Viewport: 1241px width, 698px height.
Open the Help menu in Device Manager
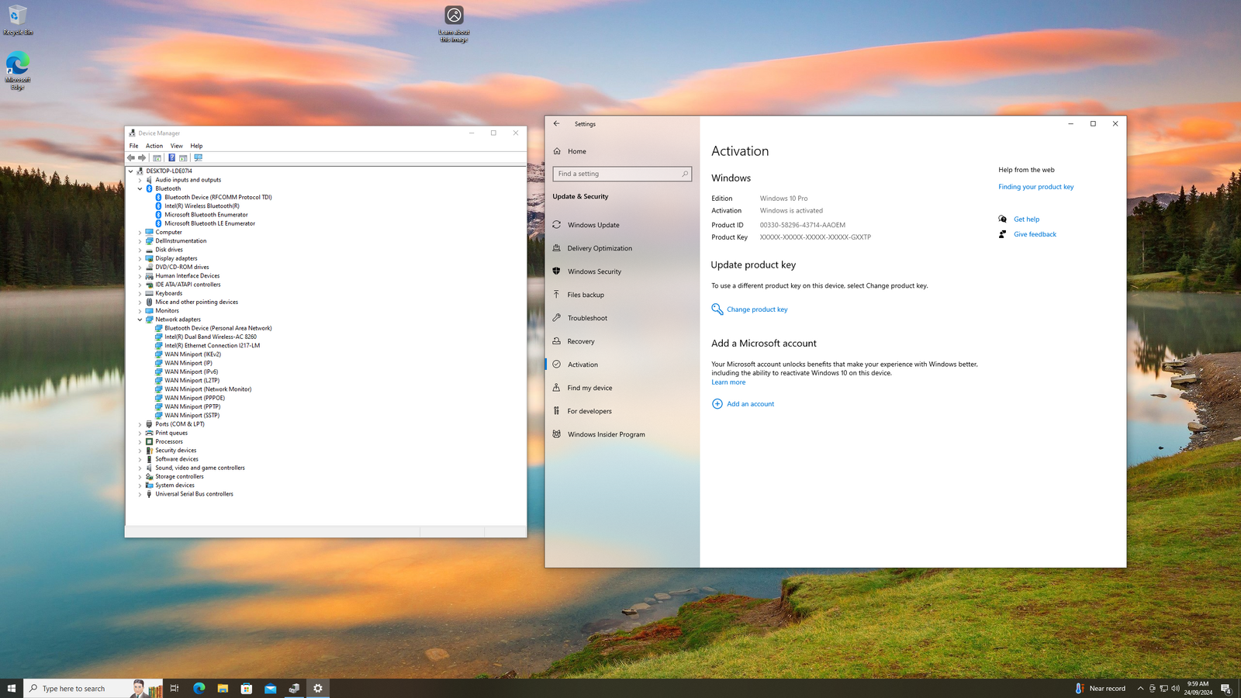[196, 146]
